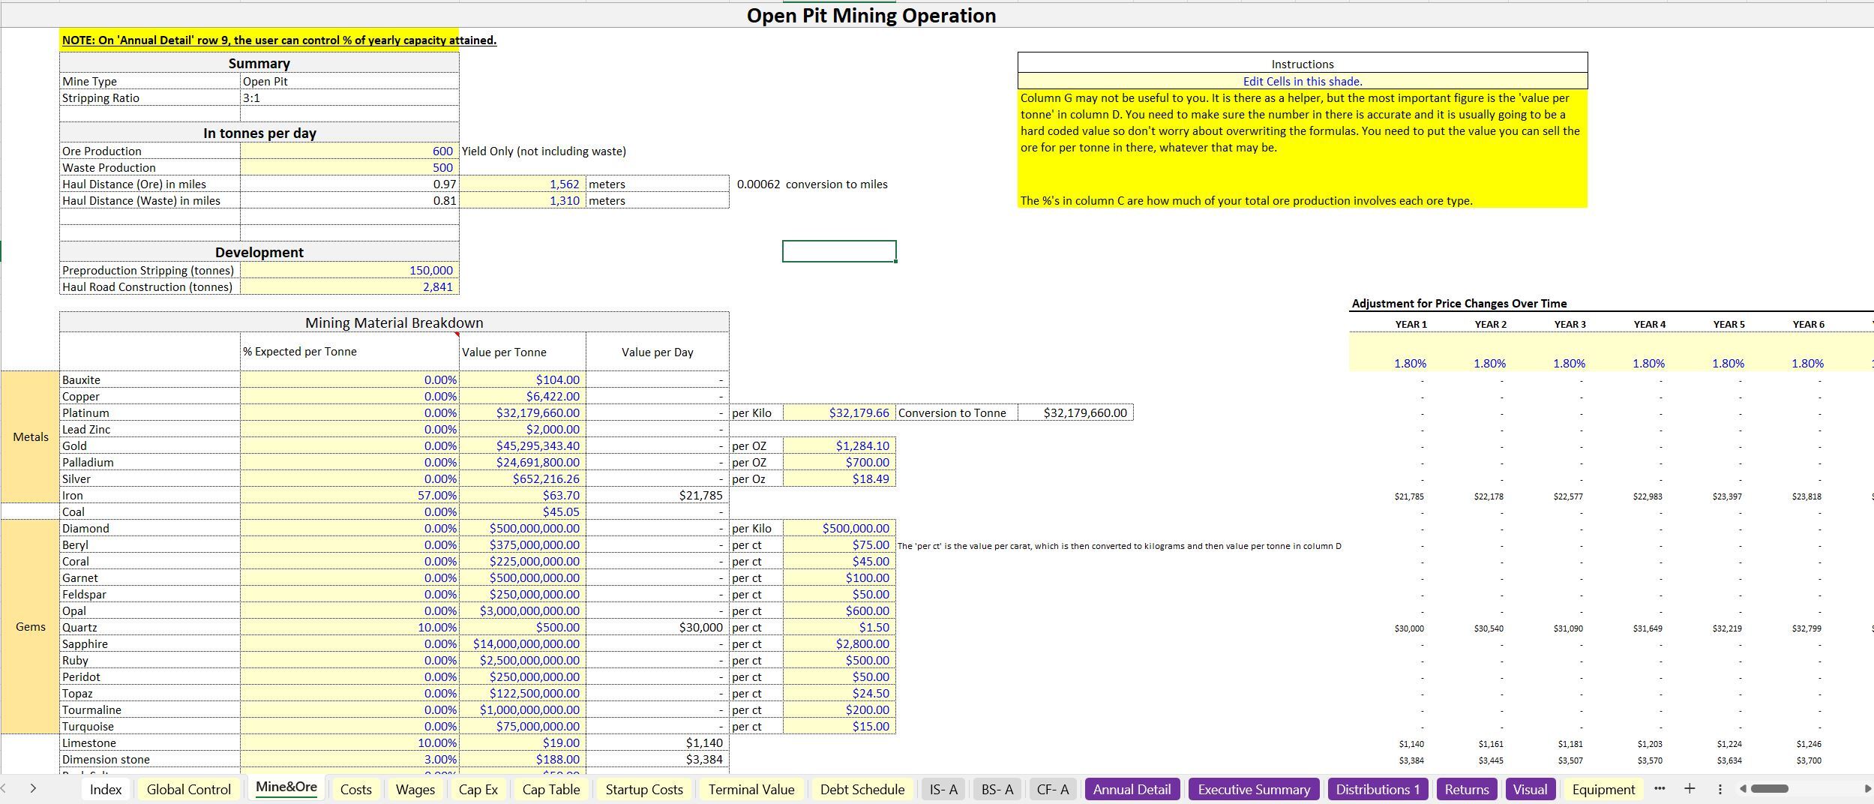Open the Wages sheet tab

coord(415,789)
